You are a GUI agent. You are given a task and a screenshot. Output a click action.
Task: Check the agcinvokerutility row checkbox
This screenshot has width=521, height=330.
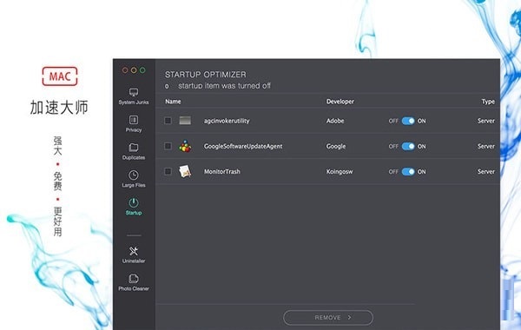168,121
